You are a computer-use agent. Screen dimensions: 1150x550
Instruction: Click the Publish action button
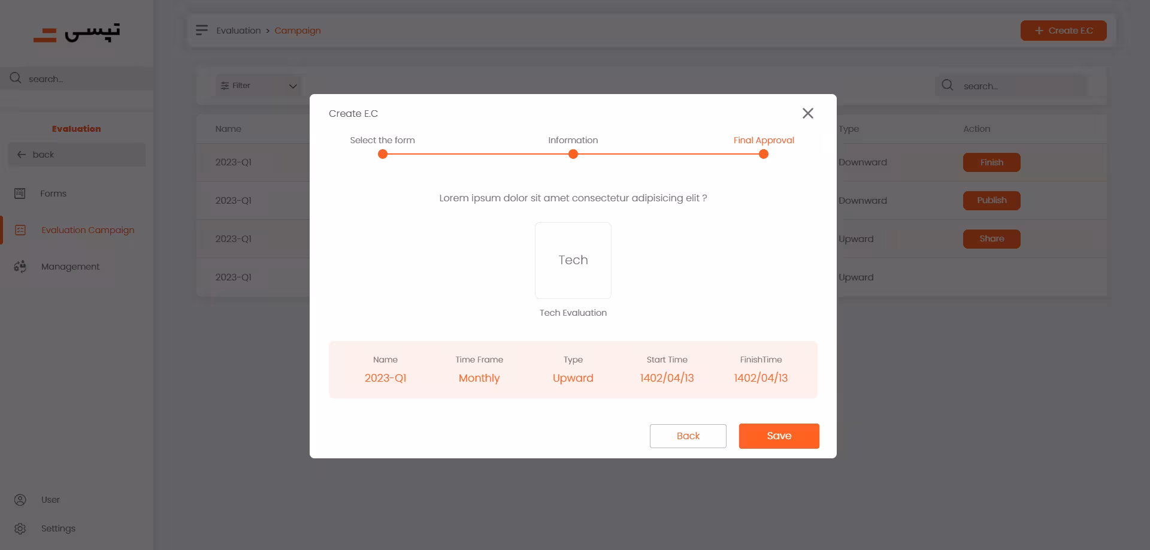[x=991, y=201]
